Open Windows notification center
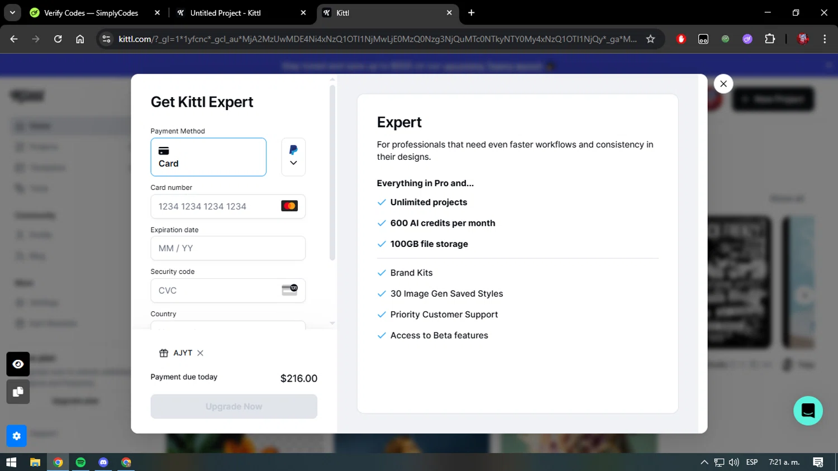This screenshot has height=471, width=838. tap(818, 462)
